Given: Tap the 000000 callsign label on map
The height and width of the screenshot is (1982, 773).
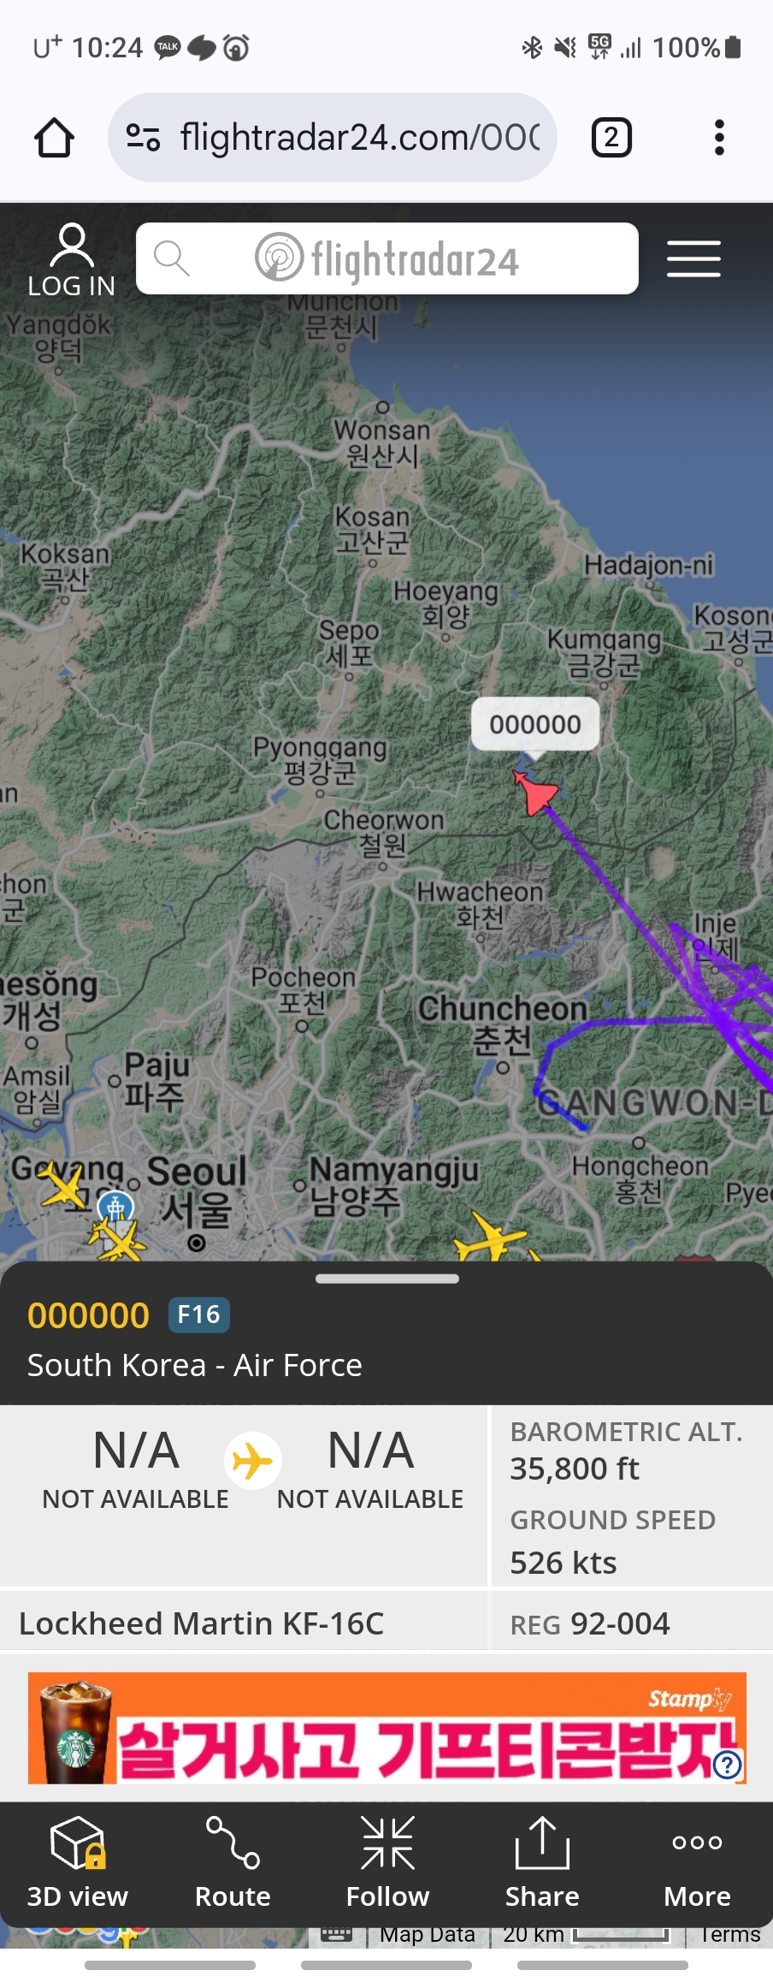Looking at the screenshot, I should coord(535,724).
